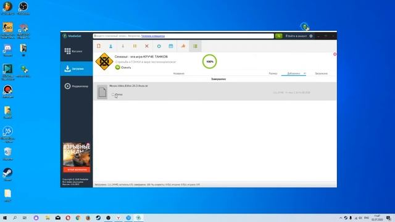Image resolution: width=395 pixels, height=222 pixels.
Task: Open the Bandicam red circle desktop shortcut
Action: [7, 91]
